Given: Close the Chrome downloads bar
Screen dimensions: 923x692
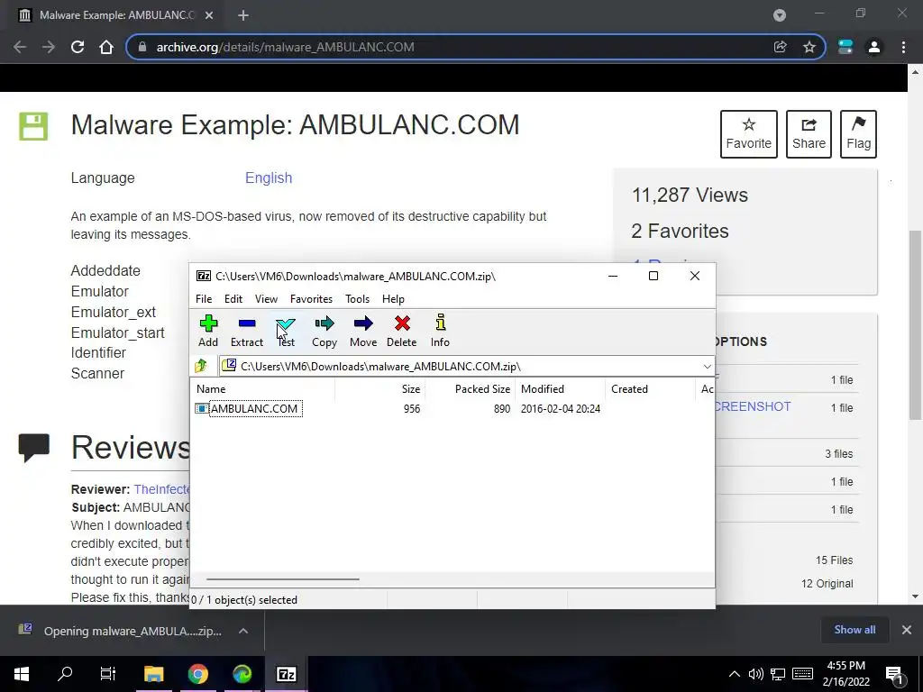Looking at the screenshot, I should coord(907,630).
